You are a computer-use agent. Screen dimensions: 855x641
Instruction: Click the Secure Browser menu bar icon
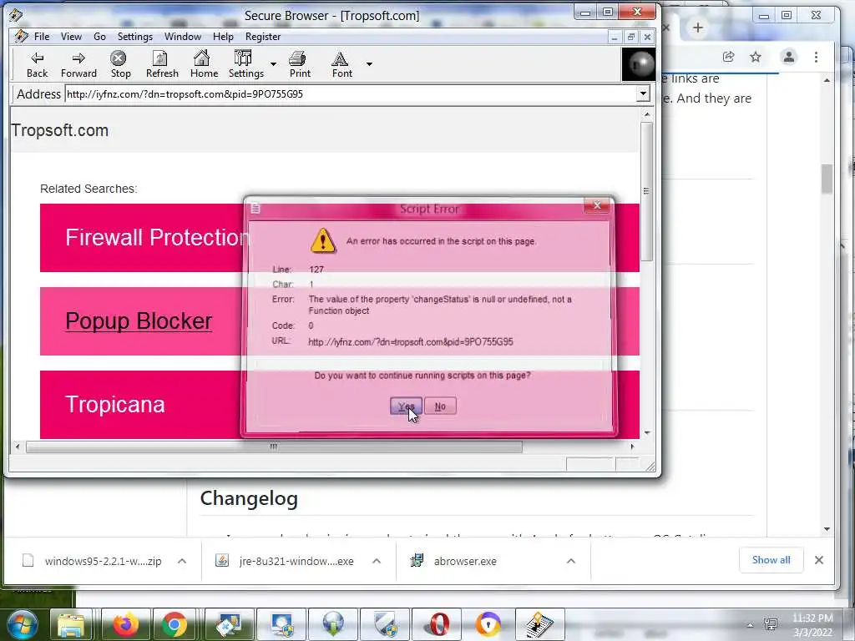click(x=21, y=37)
